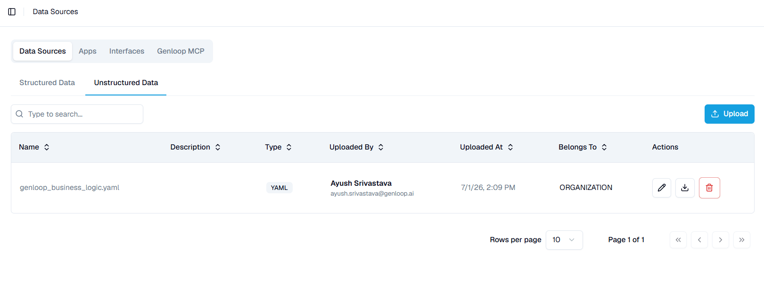Go to previous page arrow
This screenshot has width=764, height=300.
click(x=699, y=240)
